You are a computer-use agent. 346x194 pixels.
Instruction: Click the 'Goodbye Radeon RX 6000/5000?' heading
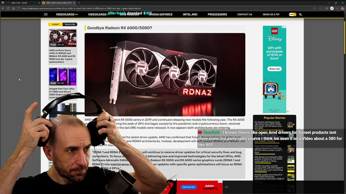point(119,28)
